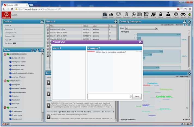Click SUBJECT in code cloud
The image size is (194, 127).
click(x=146, y=105)
